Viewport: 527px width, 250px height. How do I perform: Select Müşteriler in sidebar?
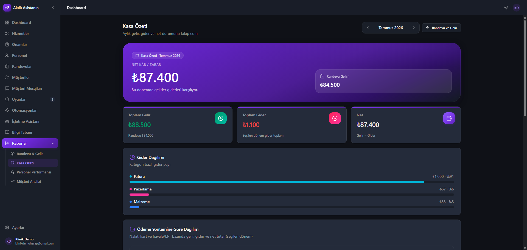point(30,77)
